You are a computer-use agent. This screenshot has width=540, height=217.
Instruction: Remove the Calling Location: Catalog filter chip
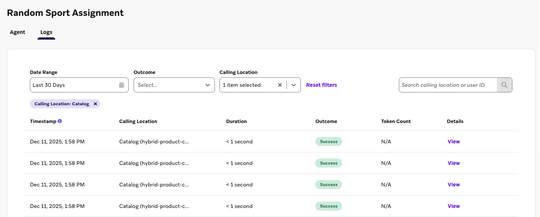pos(95,104)
